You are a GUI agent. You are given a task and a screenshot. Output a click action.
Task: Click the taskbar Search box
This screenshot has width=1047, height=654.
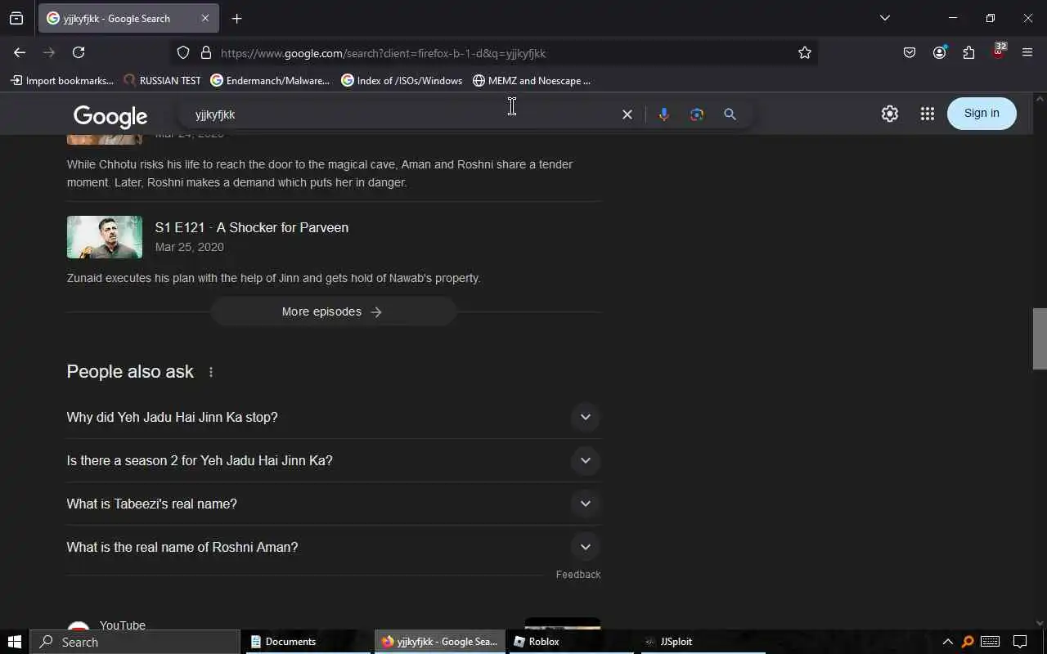[x=135, y=642]
